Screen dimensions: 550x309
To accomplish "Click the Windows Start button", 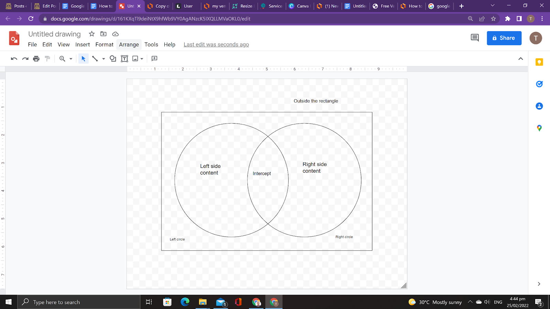I will (x=9, y=302).
